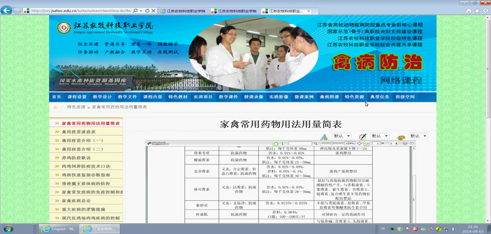The image size is (491, 234).
Task: Close the active third browser tab
Action: [x=309, y=11]
